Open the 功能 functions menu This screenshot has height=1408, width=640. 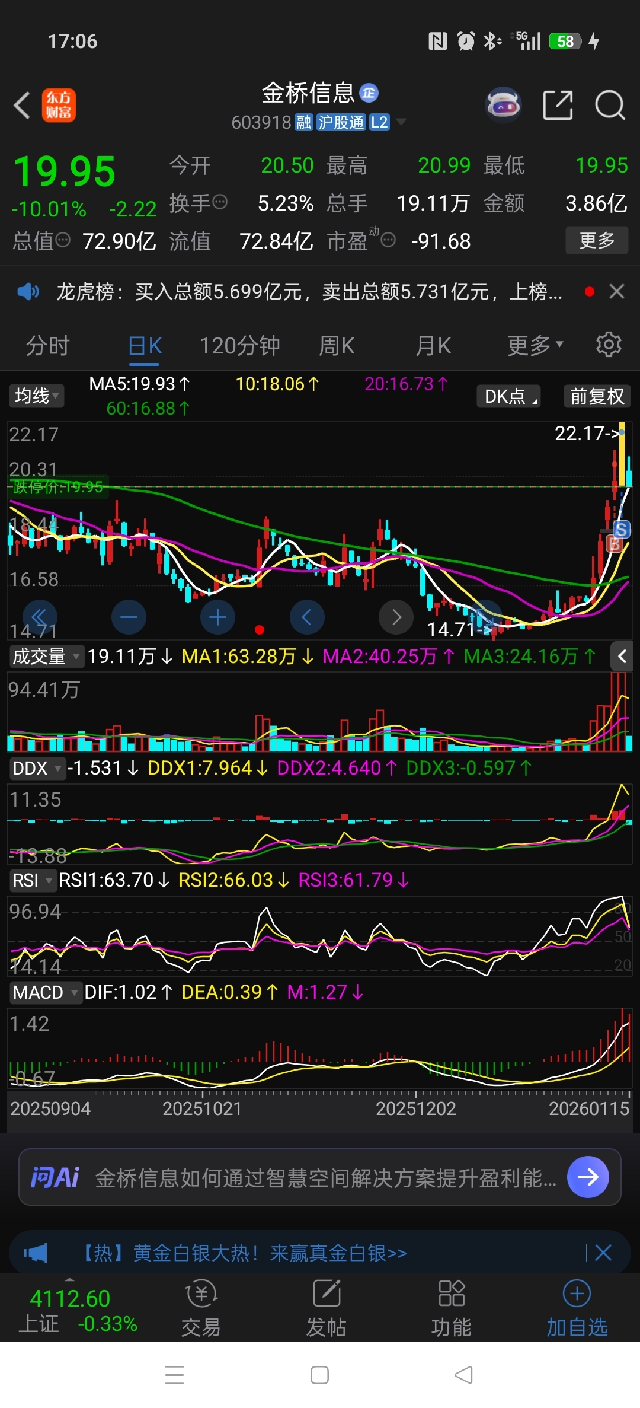451,1309
